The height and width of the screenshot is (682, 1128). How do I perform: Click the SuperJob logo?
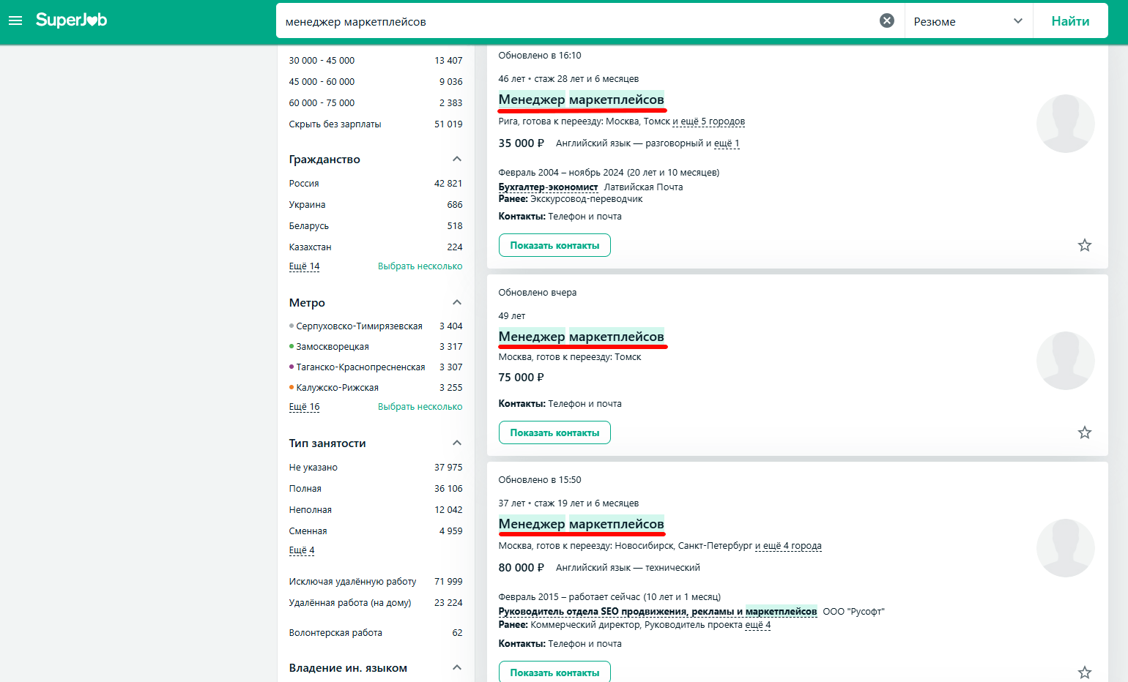pos(71,20)
